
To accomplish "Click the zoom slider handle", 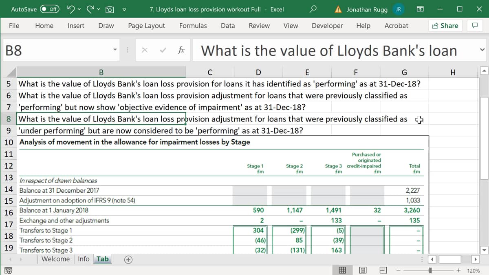I will coord(431,270).
